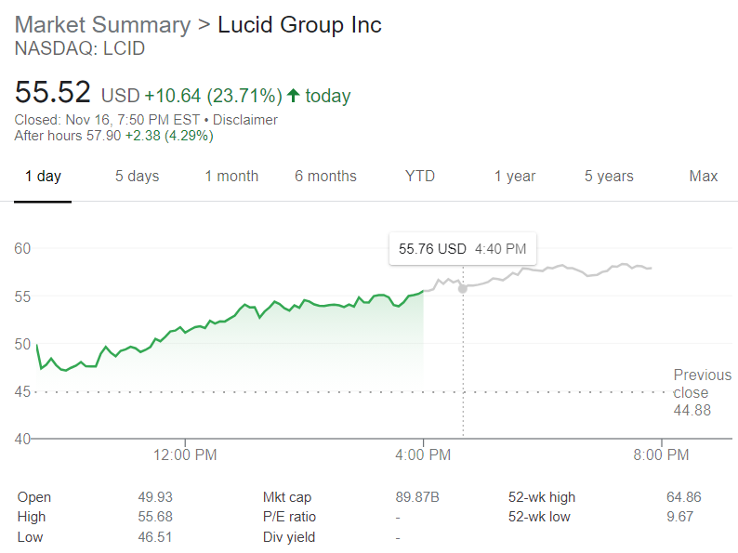Choose the Max time range
This screenshot has width=738, height=553.
(704, 176)
